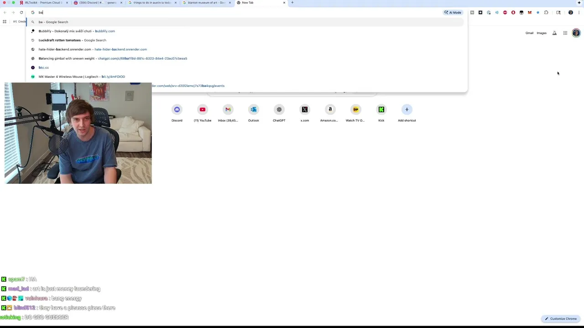Reload the current page
The height and width of the screenshot is (328, 584).
21,12
